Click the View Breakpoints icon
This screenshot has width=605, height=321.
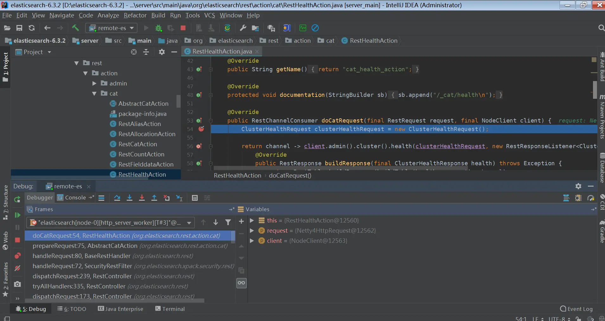[x=17, y=256]
